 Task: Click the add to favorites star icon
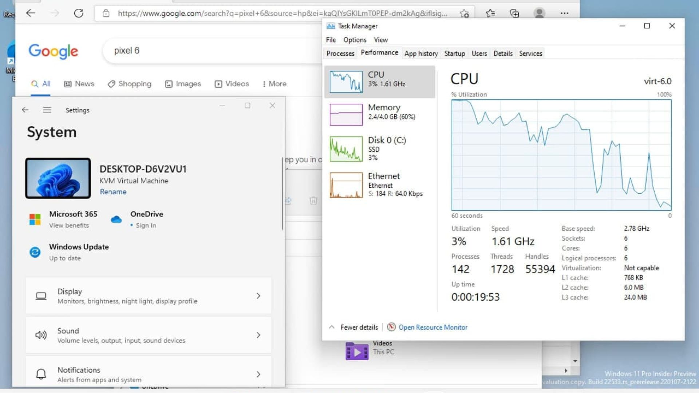coord(464,13)
